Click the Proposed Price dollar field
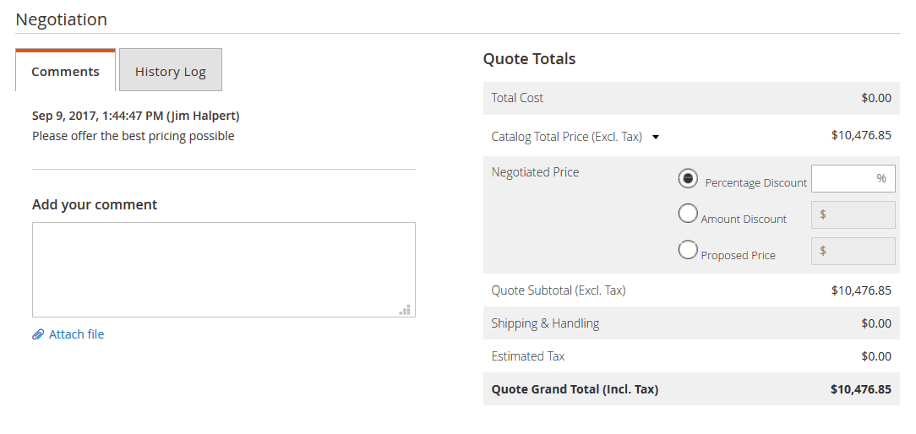Screen dimensions: 916x434 click(x=853, y=251)
